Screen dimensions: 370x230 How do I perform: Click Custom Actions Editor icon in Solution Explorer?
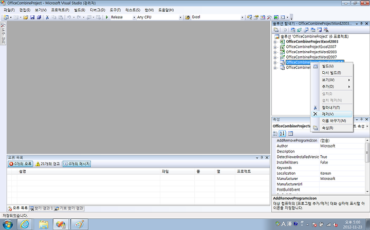319,30
